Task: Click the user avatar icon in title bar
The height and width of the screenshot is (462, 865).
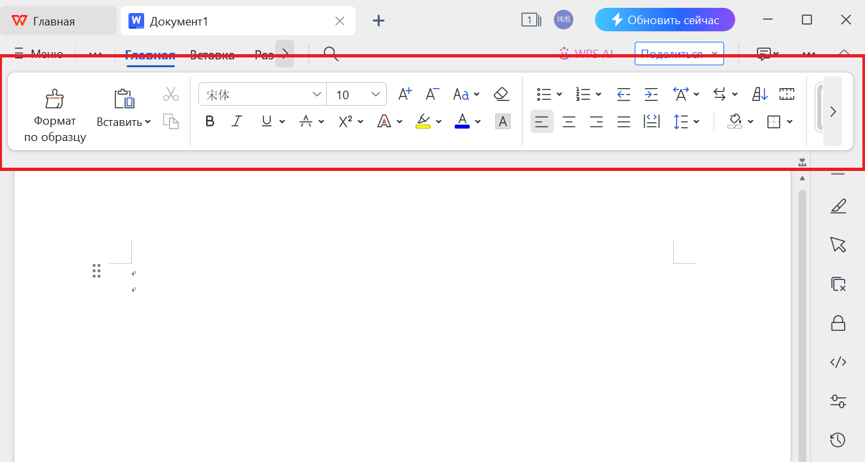Action: 563,20
